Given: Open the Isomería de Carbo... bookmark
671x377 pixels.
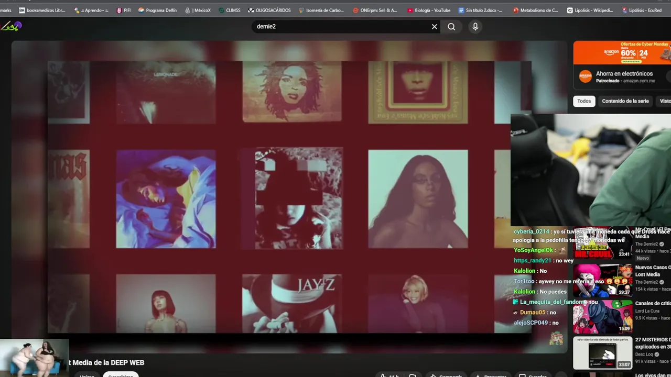Looking at the screenshot, I should pyautogui.click(x=321, y=10).
